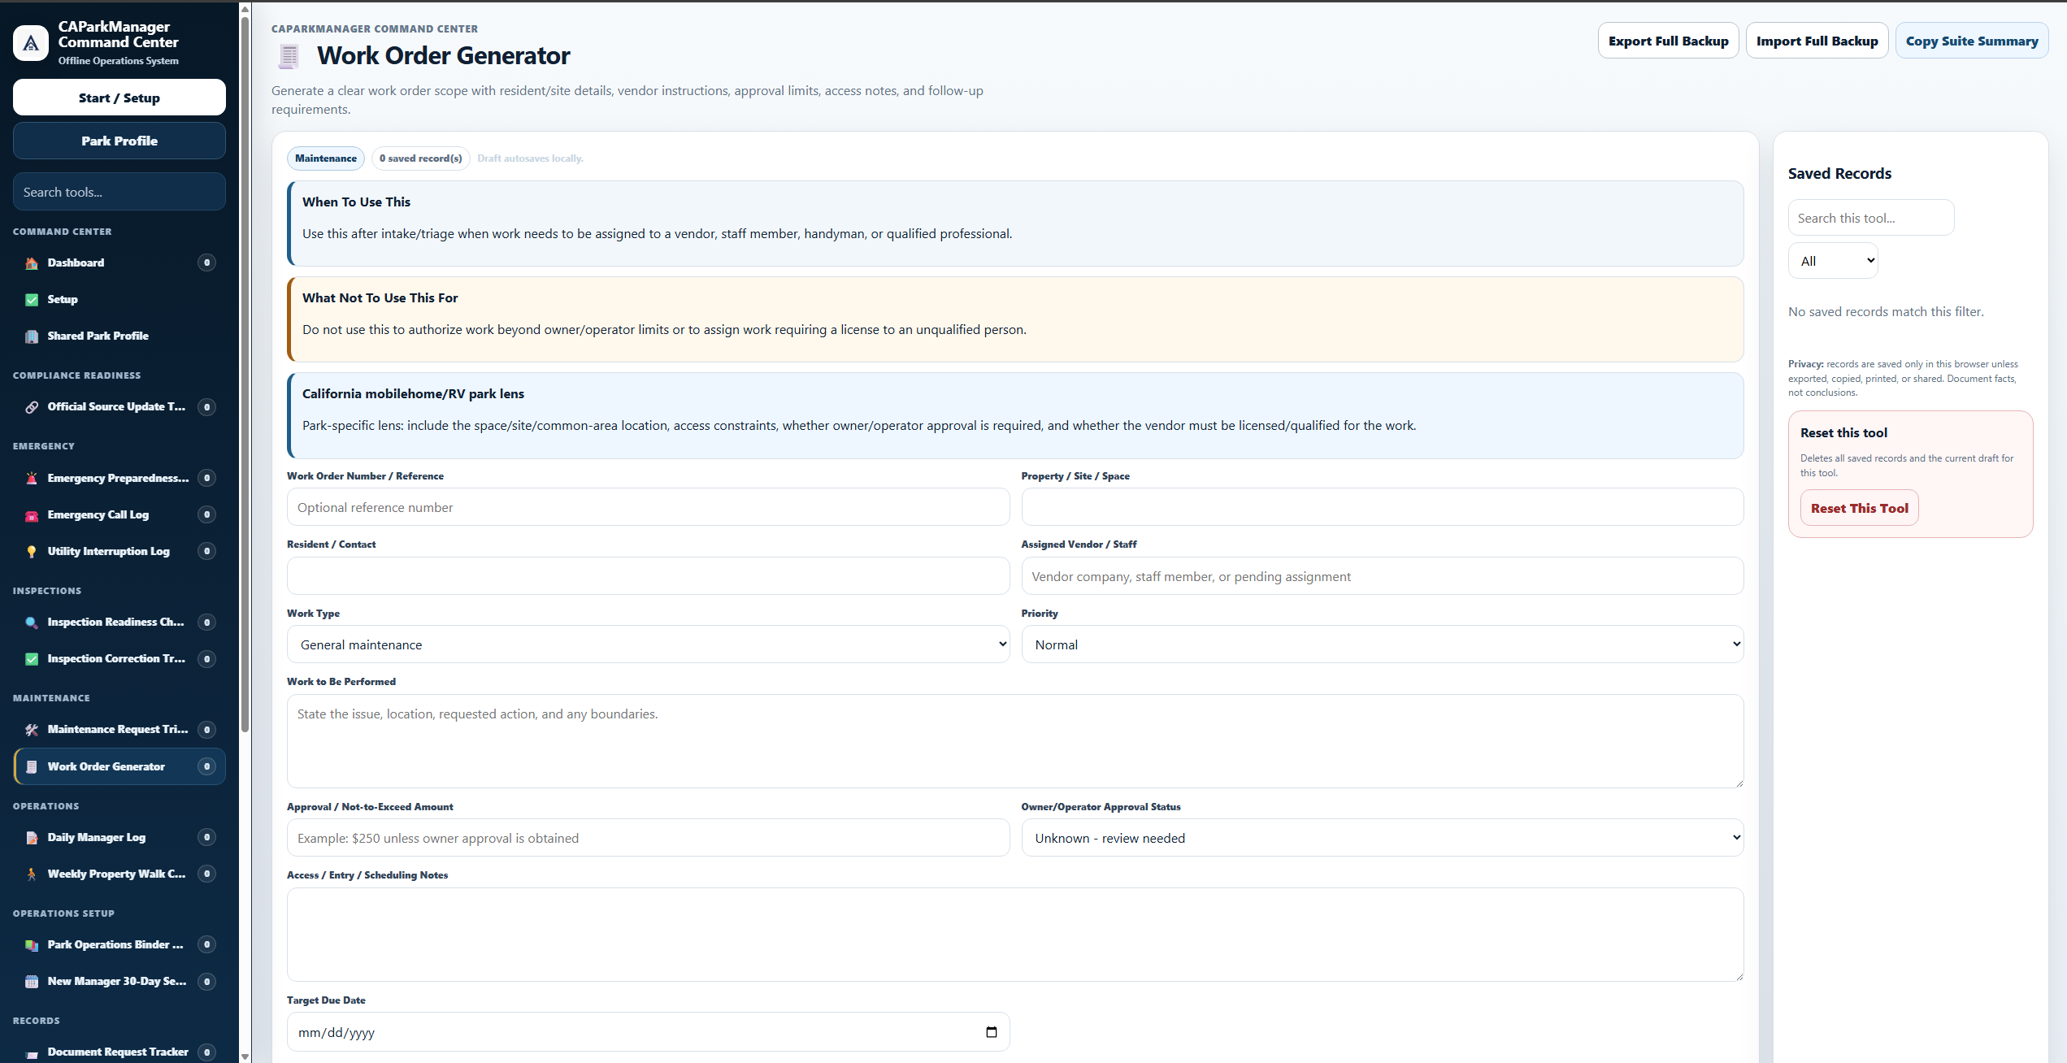Click the Work to Be Performed textarea
The height and width of the screenshot is (1063, 2067).
coord(1015,741)
